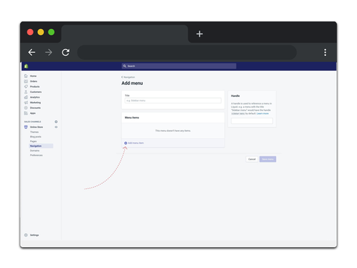Add a sales channel with the plus icon
The width and height of the screenshot is (357, 268).
[x=56, y=121]
